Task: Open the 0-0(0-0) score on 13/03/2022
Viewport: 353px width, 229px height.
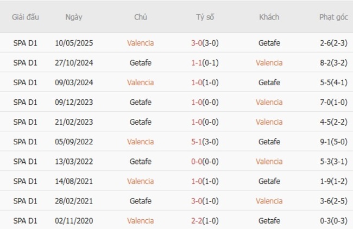Action: click(205, 162)
